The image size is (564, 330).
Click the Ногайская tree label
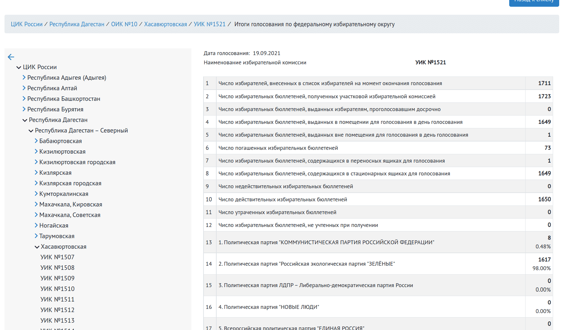[54, 225]
